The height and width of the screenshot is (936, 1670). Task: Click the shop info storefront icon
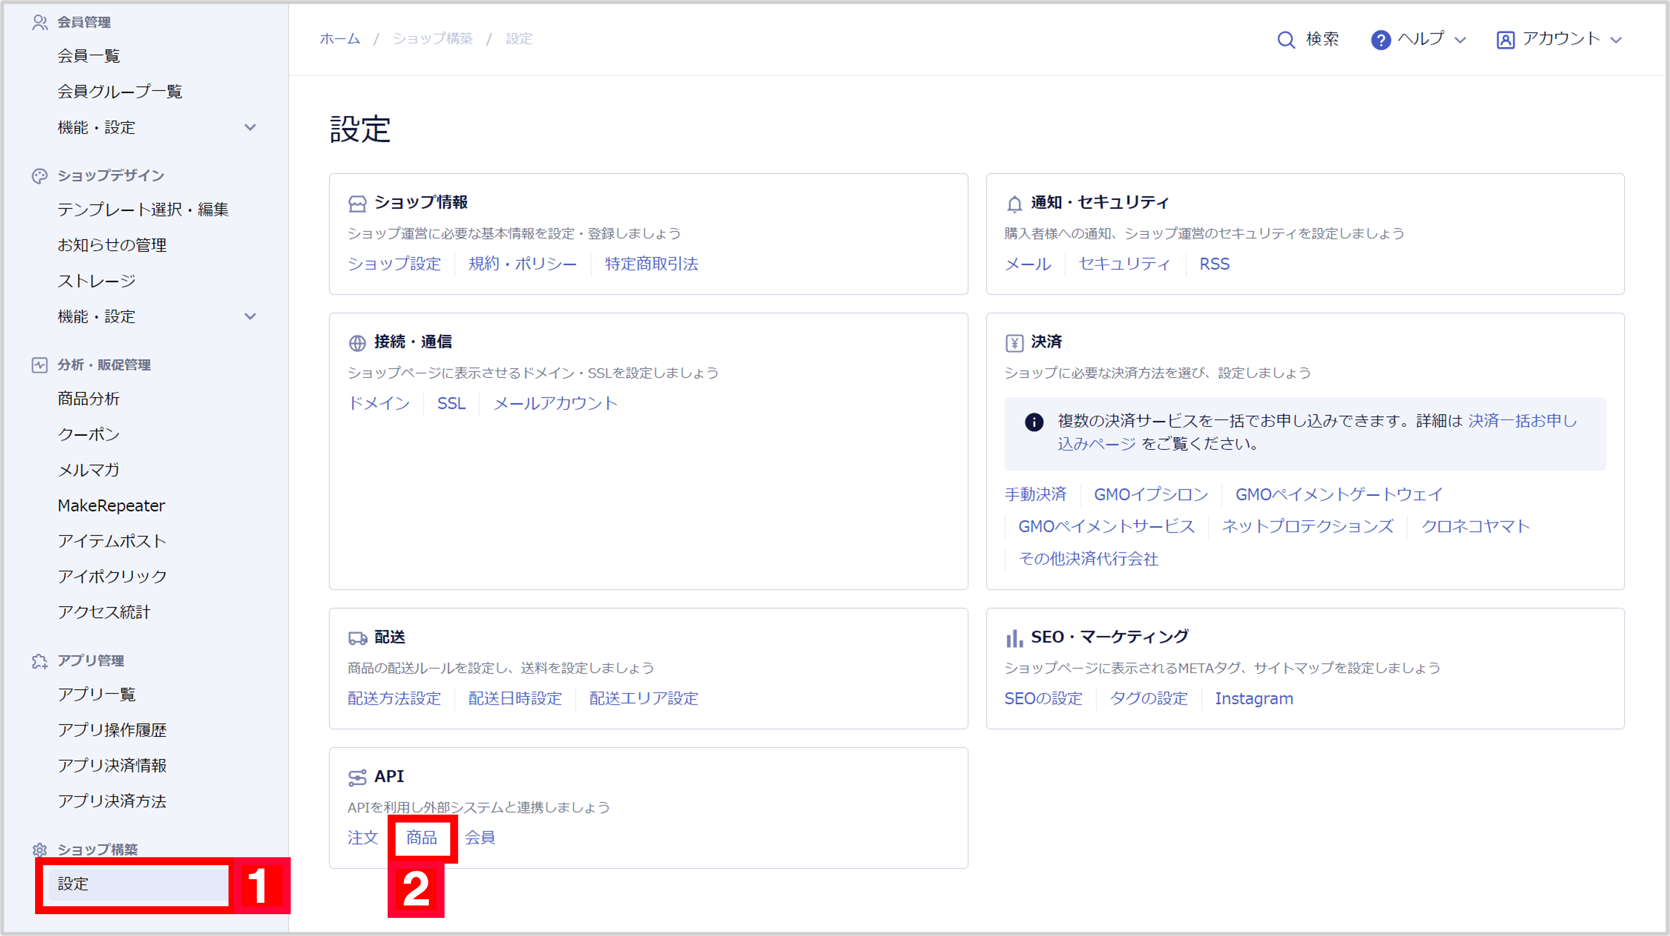click(357, 204)
